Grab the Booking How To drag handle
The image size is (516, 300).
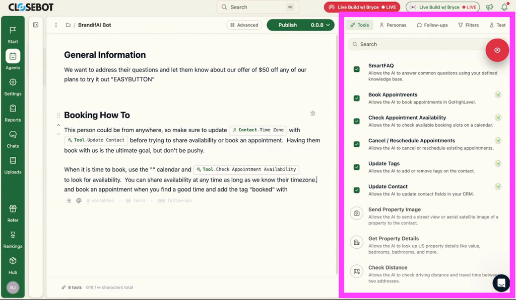pyautogui.click(x=58, y=115)
